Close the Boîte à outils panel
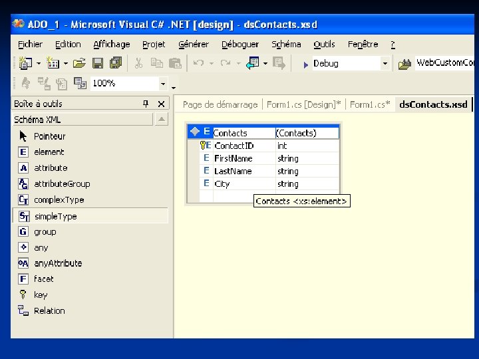 [161, 104]
